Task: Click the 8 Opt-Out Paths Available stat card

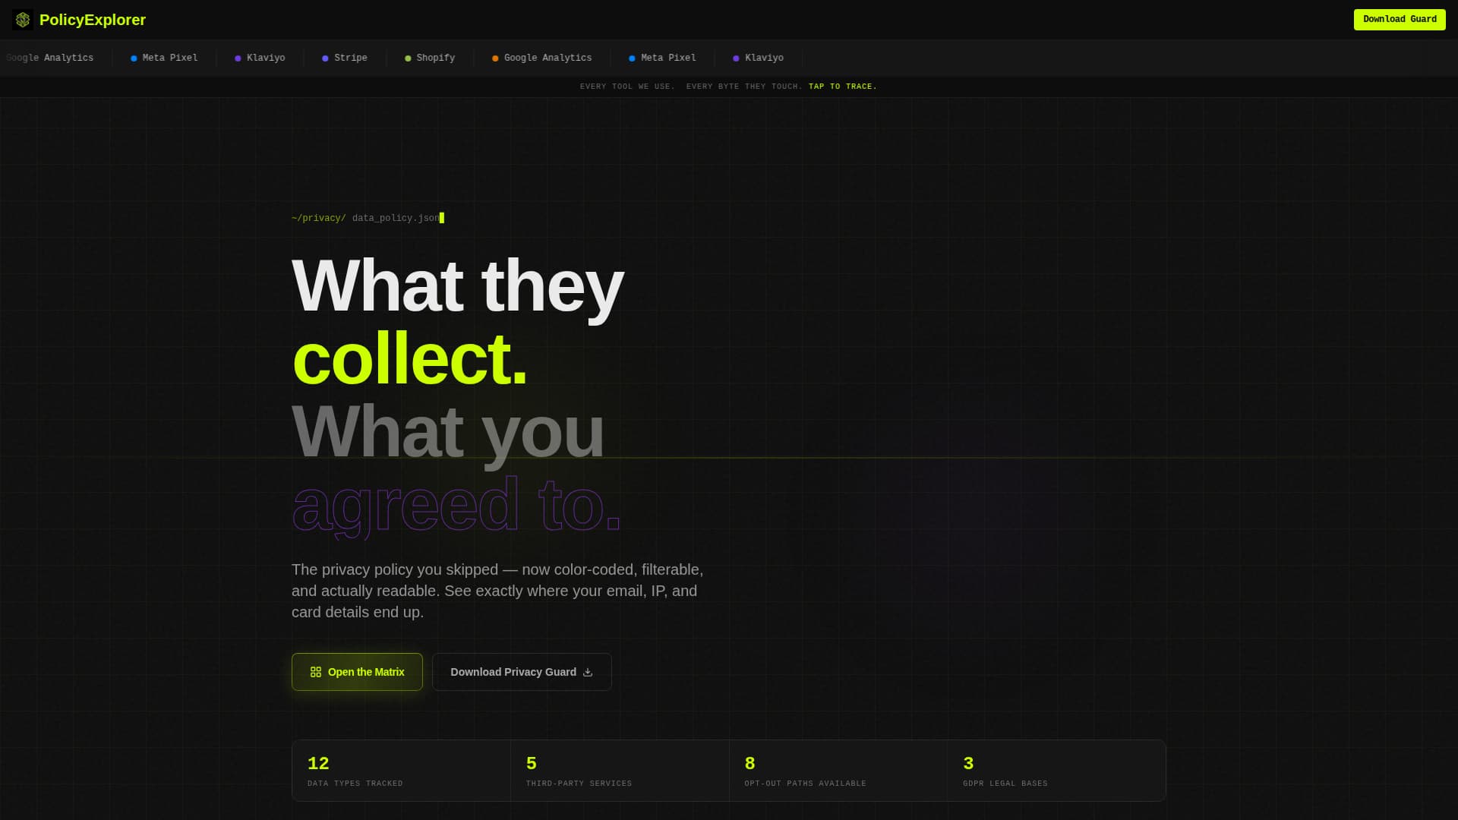Action: tap(838, 770)
